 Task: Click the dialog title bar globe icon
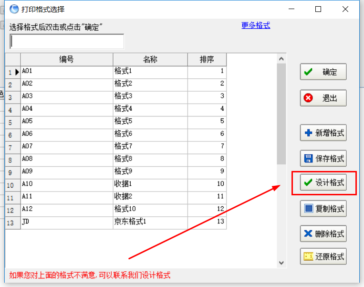point(14,9)
